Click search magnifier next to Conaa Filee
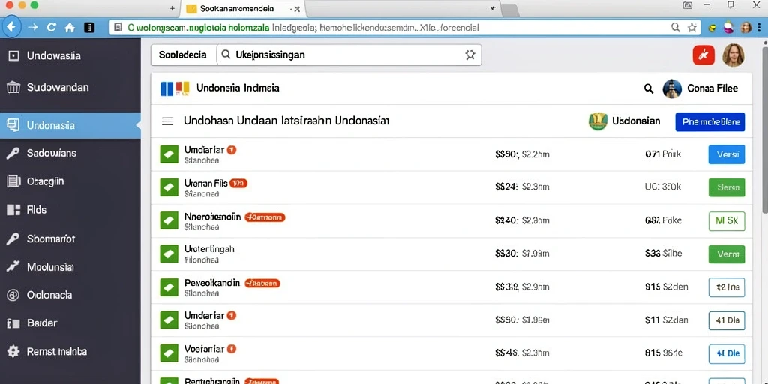The height and width of the screenshot is (384, 768). pos(649,88)
